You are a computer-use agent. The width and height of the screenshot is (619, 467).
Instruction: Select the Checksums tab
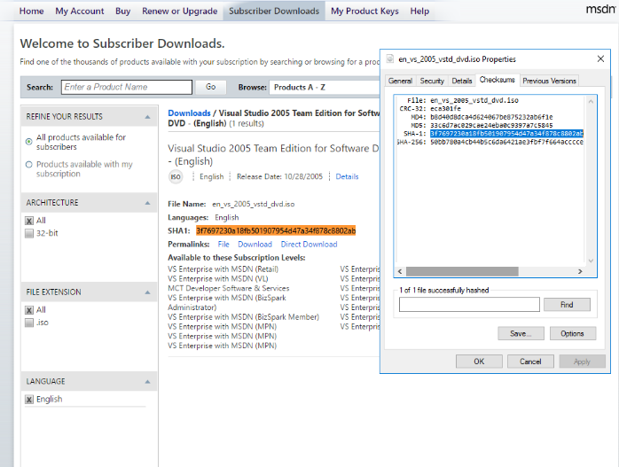point(498,80)
